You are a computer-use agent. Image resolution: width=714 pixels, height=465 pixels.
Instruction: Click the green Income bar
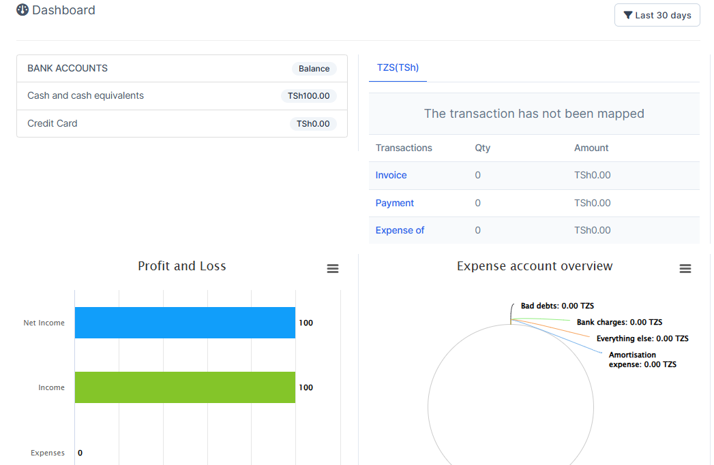[185, 387]
